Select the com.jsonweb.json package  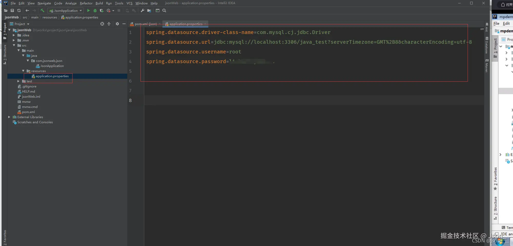(x=49, y=61)
